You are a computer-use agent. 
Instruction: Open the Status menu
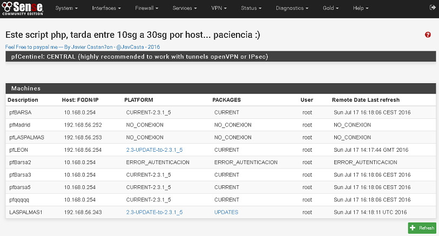251,8
